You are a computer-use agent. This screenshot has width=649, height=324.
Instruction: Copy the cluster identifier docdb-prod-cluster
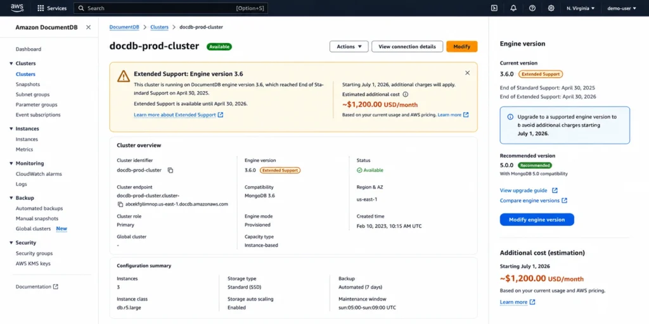[x=170, y=170]
